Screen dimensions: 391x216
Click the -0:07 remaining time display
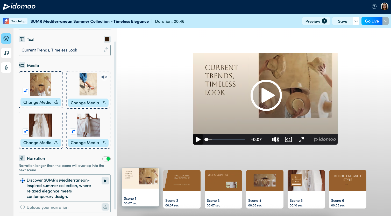pos(256,139)
